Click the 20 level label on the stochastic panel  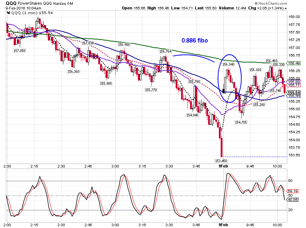click(x=291, y=210)
